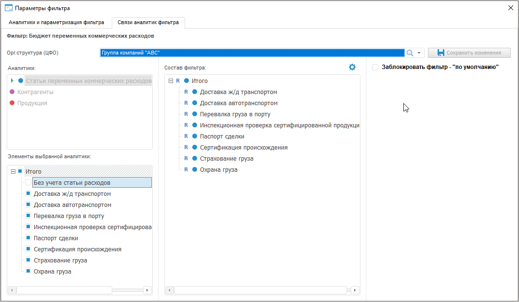
Task: Click the R icon next to Паспорт сделки
Action: [186, 137]
